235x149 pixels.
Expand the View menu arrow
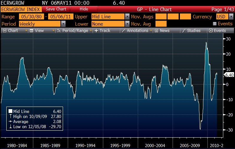(53, 31)
